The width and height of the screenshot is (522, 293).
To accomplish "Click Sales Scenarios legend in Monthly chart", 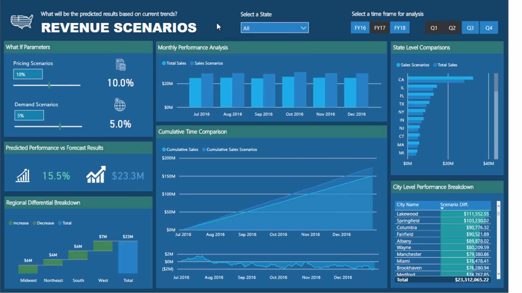I will tap(207, 63).
